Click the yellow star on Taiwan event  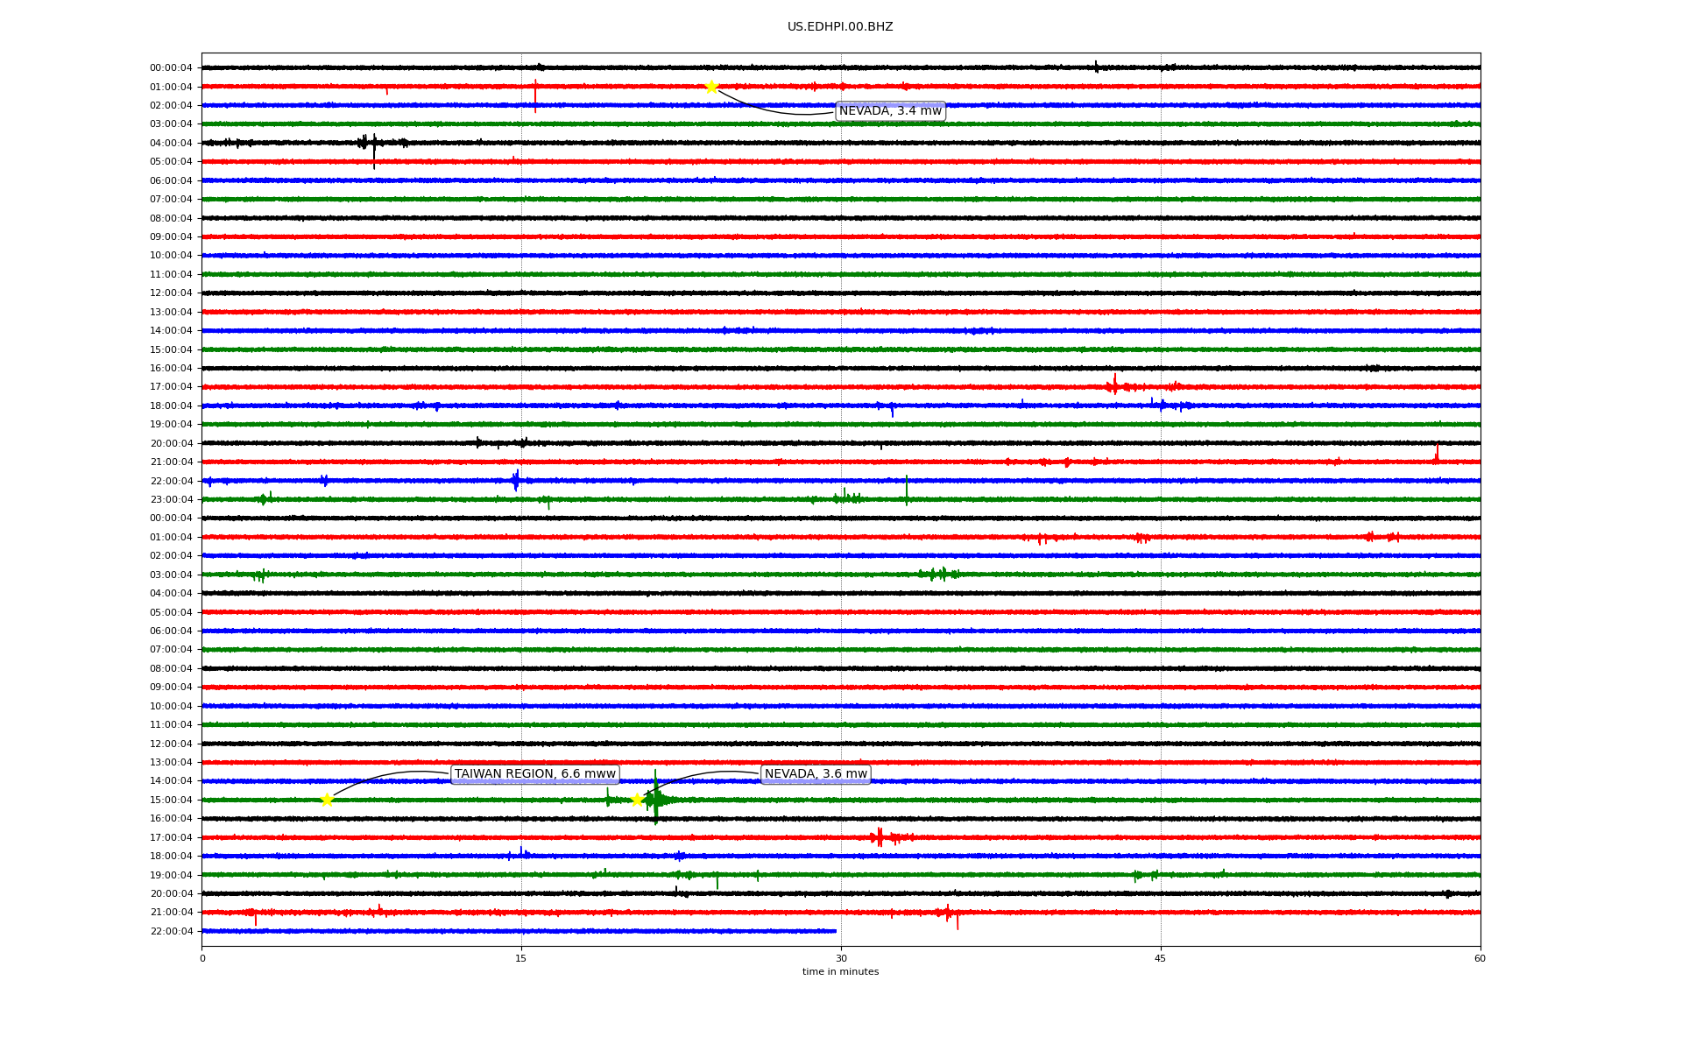click(x=327, y=800)
